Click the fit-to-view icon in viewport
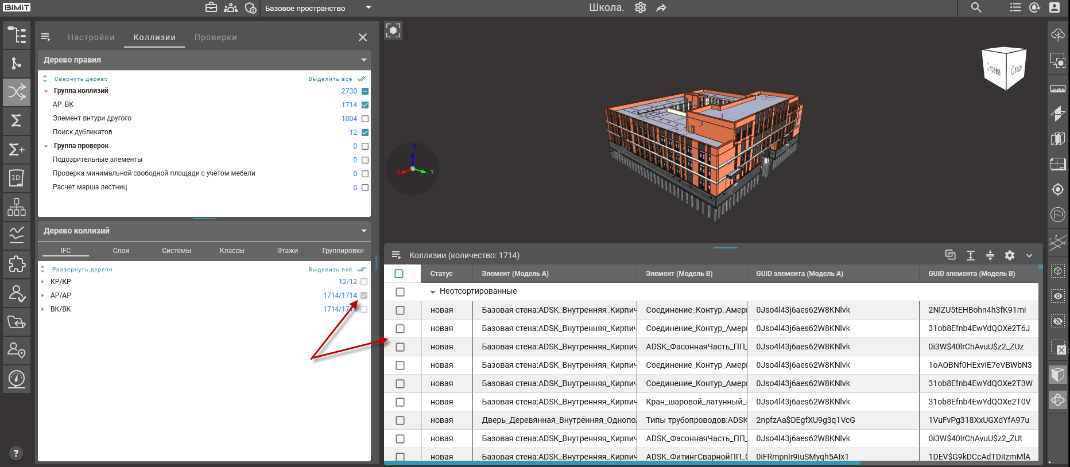 click(393, 30)
